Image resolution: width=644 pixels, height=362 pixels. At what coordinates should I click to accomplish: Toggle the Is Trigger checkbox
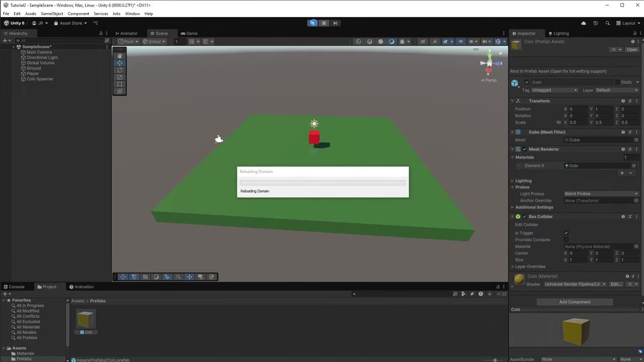click(x=566, y=233)
